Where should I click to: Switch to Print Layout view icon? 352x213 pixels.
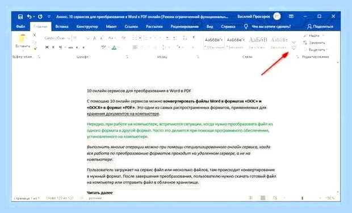click(x=263, y=198)
